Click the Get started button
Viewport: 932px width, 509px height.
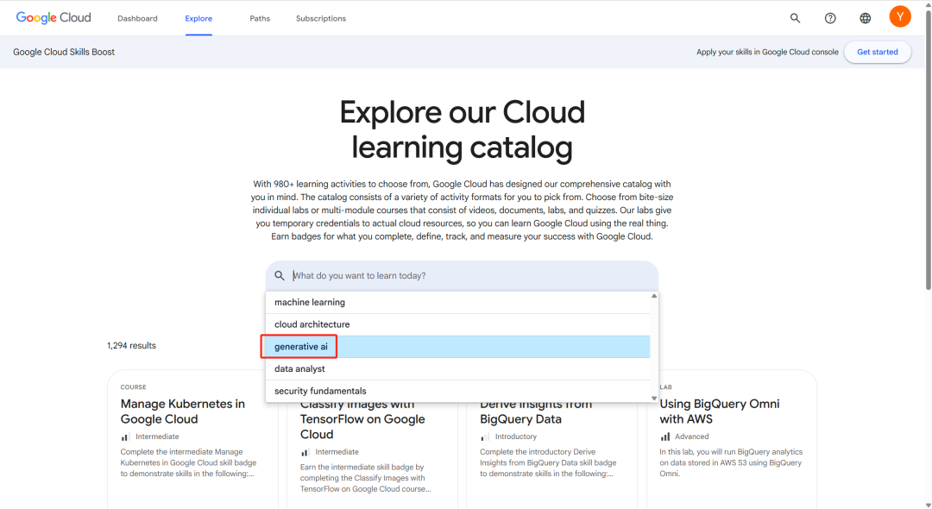click(x=878, y=53)
